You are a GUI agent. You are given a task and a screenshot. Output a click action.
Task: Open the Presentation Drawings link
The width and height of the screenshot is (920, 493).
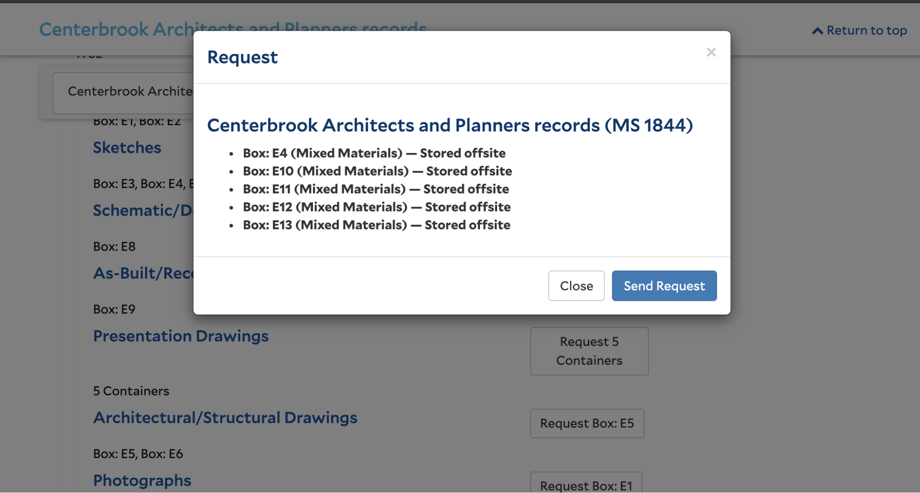tap(181, 336)
